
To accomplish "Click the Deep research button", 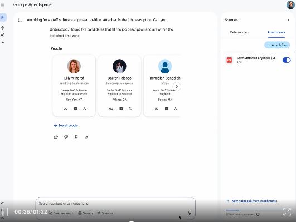I will tap(61, 213).
